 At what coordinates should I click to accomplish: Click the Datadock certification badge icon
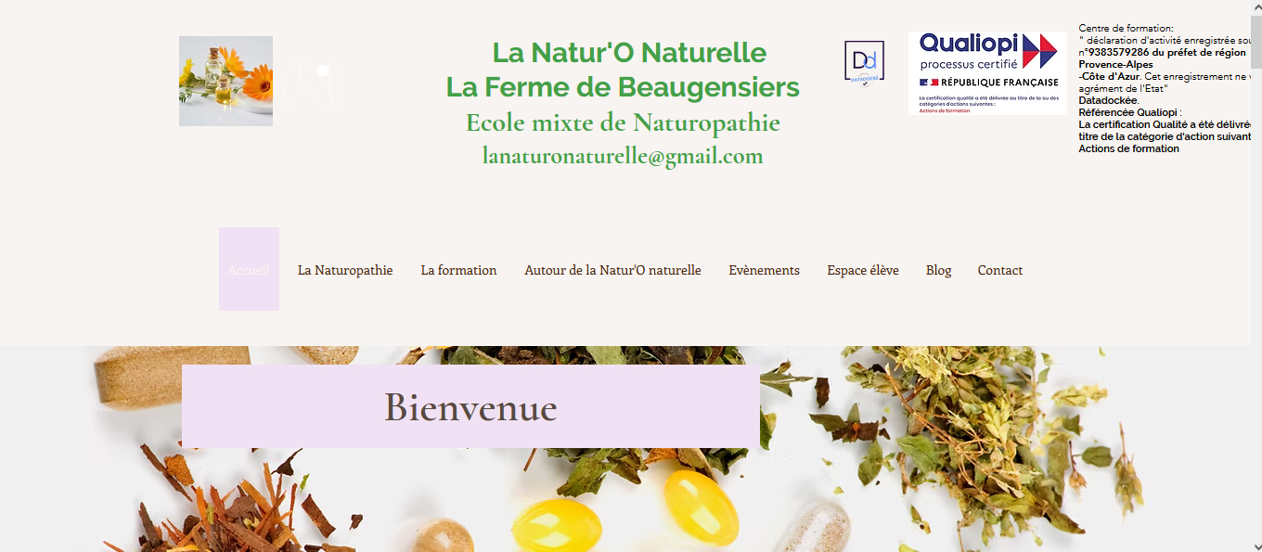click(x=864, y=63)
